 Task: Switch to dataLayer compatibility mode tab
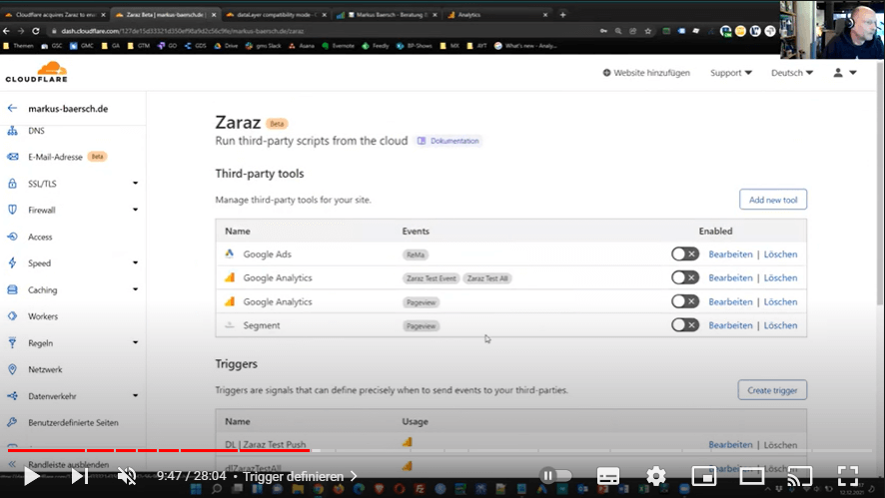pyautogui.click(x=276, y=15)
